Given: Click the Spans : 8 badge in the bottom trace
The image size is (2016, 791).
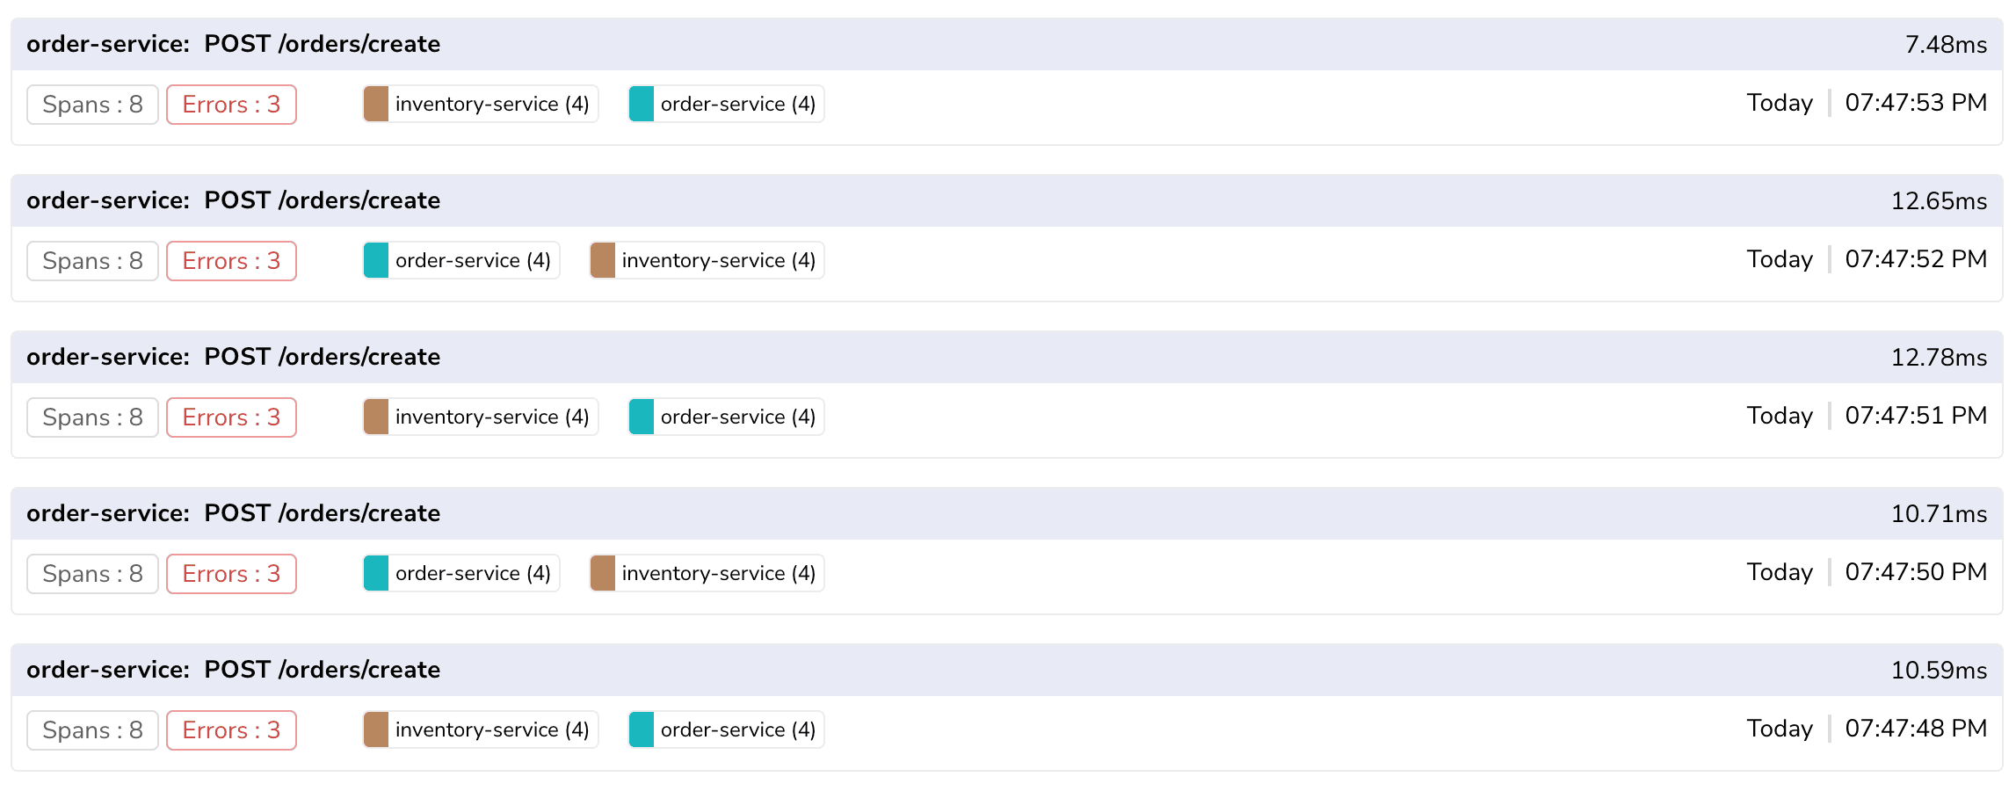Looking at the screenshot, I should pos(92,729).
